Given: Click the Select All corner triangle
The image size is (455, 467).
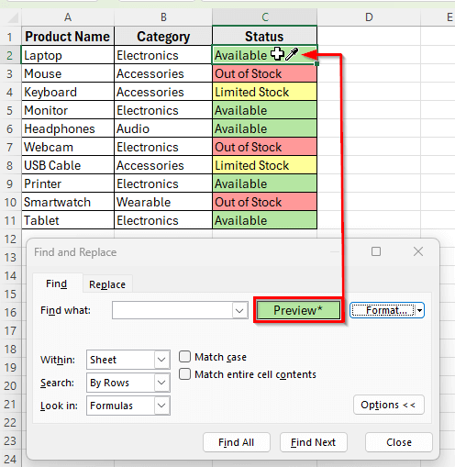Looking at the screenshot, I should point(12,17).
